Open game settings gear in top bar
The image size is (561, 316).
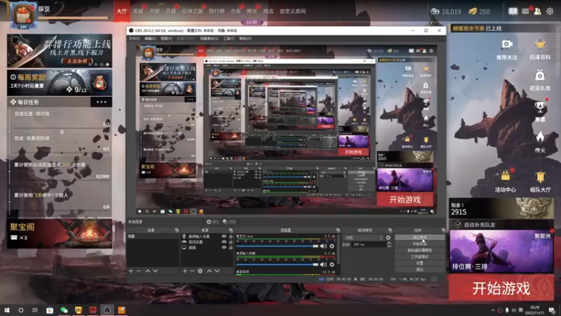(550, 11)
